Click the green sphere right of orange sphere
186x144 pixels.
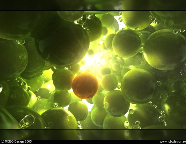109,82
